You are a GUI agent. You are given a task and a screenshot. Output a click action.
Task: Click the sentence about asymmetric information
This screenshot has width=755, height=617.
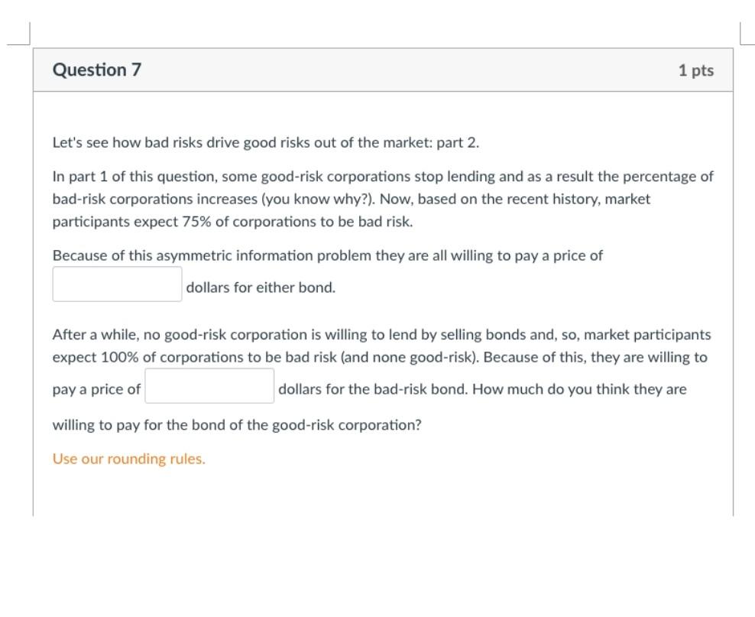(327, 255)
